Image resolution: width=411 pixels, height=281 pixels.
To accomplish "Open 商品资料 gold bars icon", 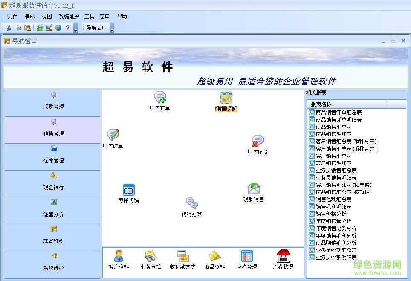I will click(x=215, y=257).
